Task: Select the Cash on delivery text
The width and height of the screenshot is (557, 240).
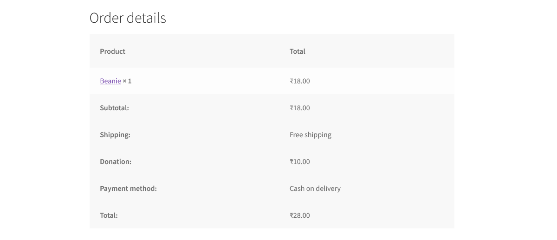Action: click(x=315, y=189)
